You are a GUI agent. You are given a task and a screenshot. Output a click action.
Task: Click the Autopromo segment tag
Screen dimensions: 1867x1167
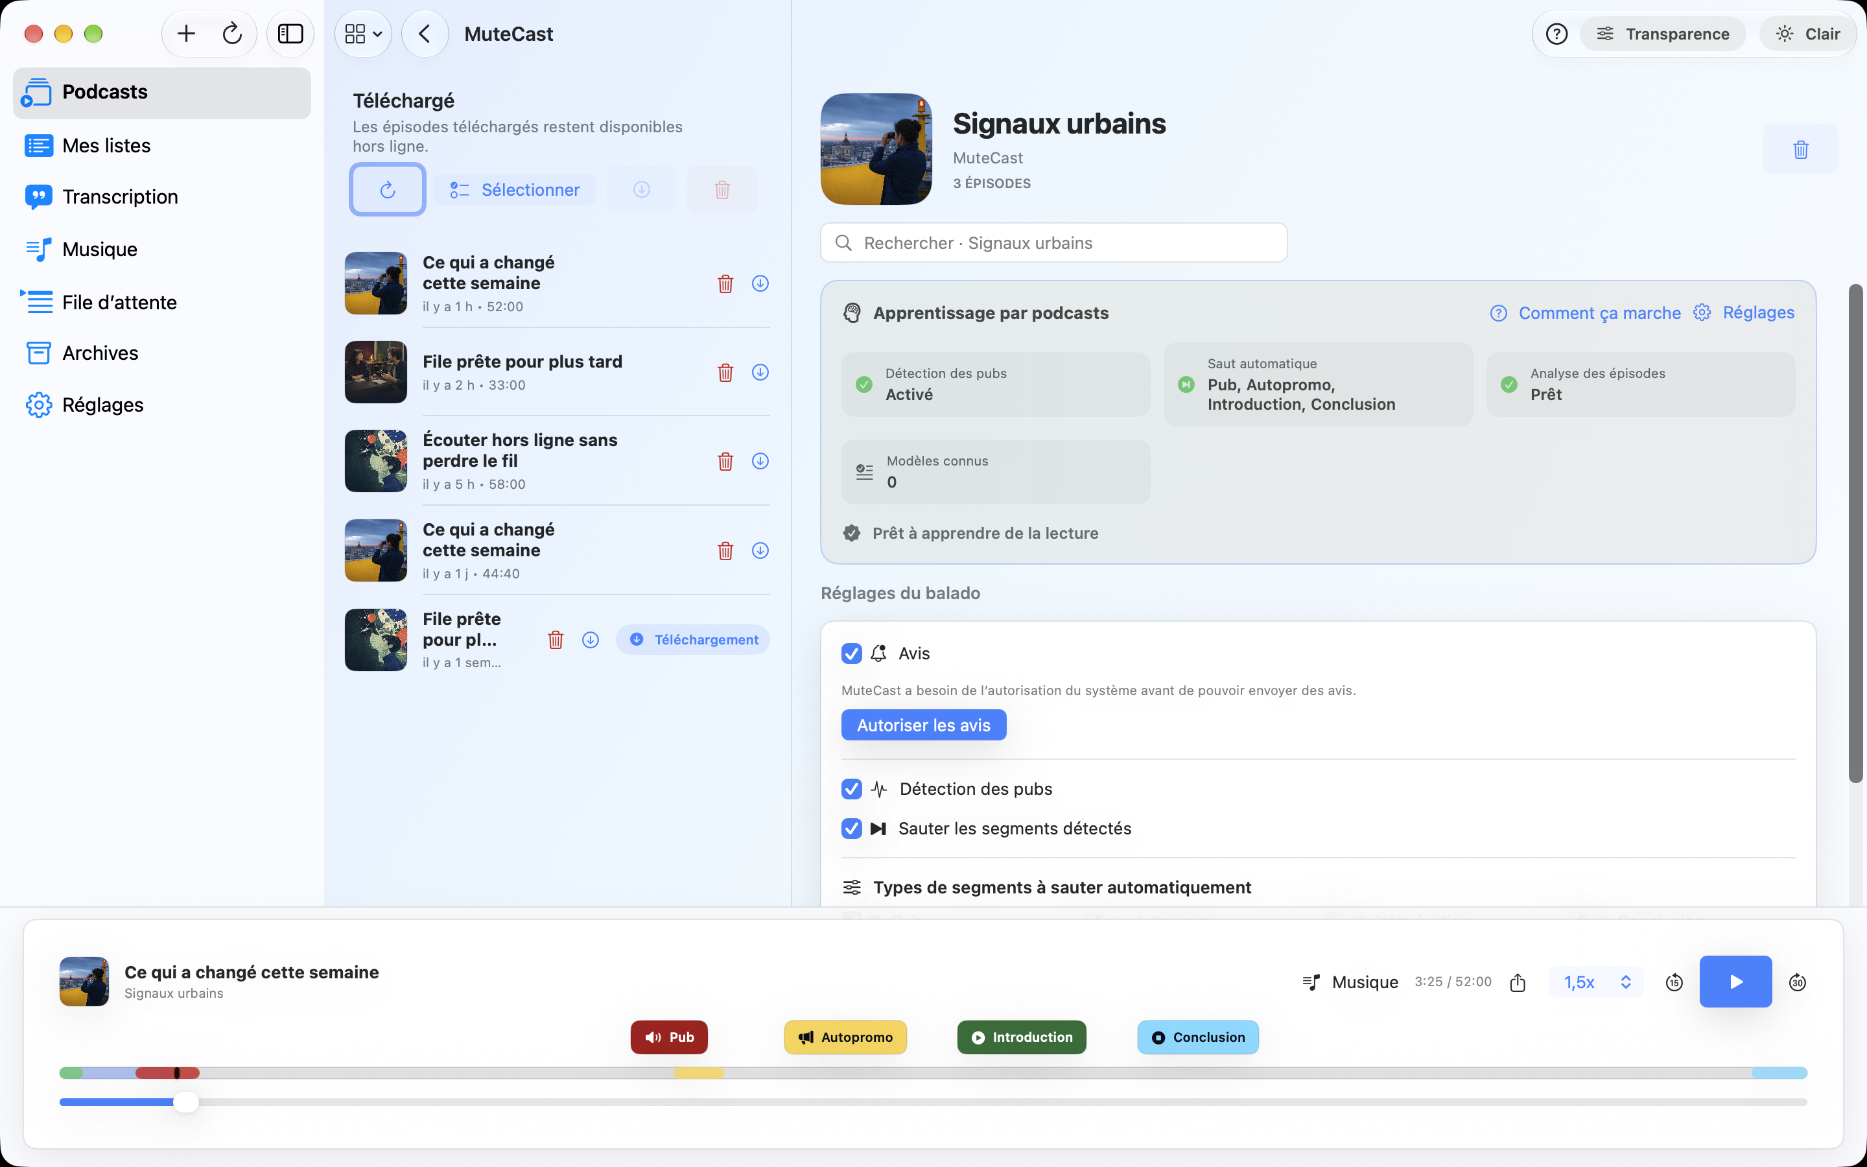845,1037
